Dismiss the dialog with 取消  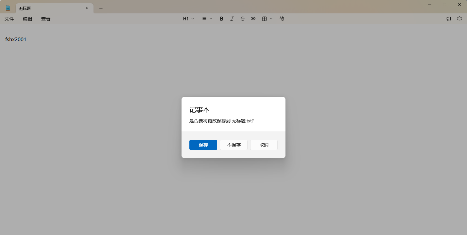tap(264, 145)
